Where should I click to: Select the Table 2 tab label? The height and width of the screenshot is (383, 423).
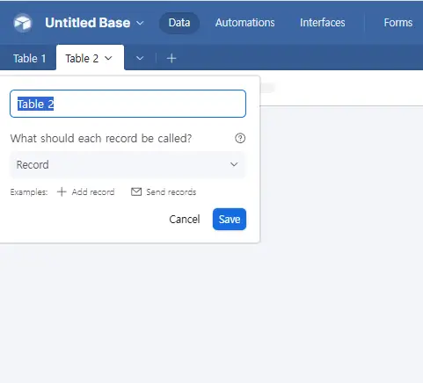pos(82,58)
